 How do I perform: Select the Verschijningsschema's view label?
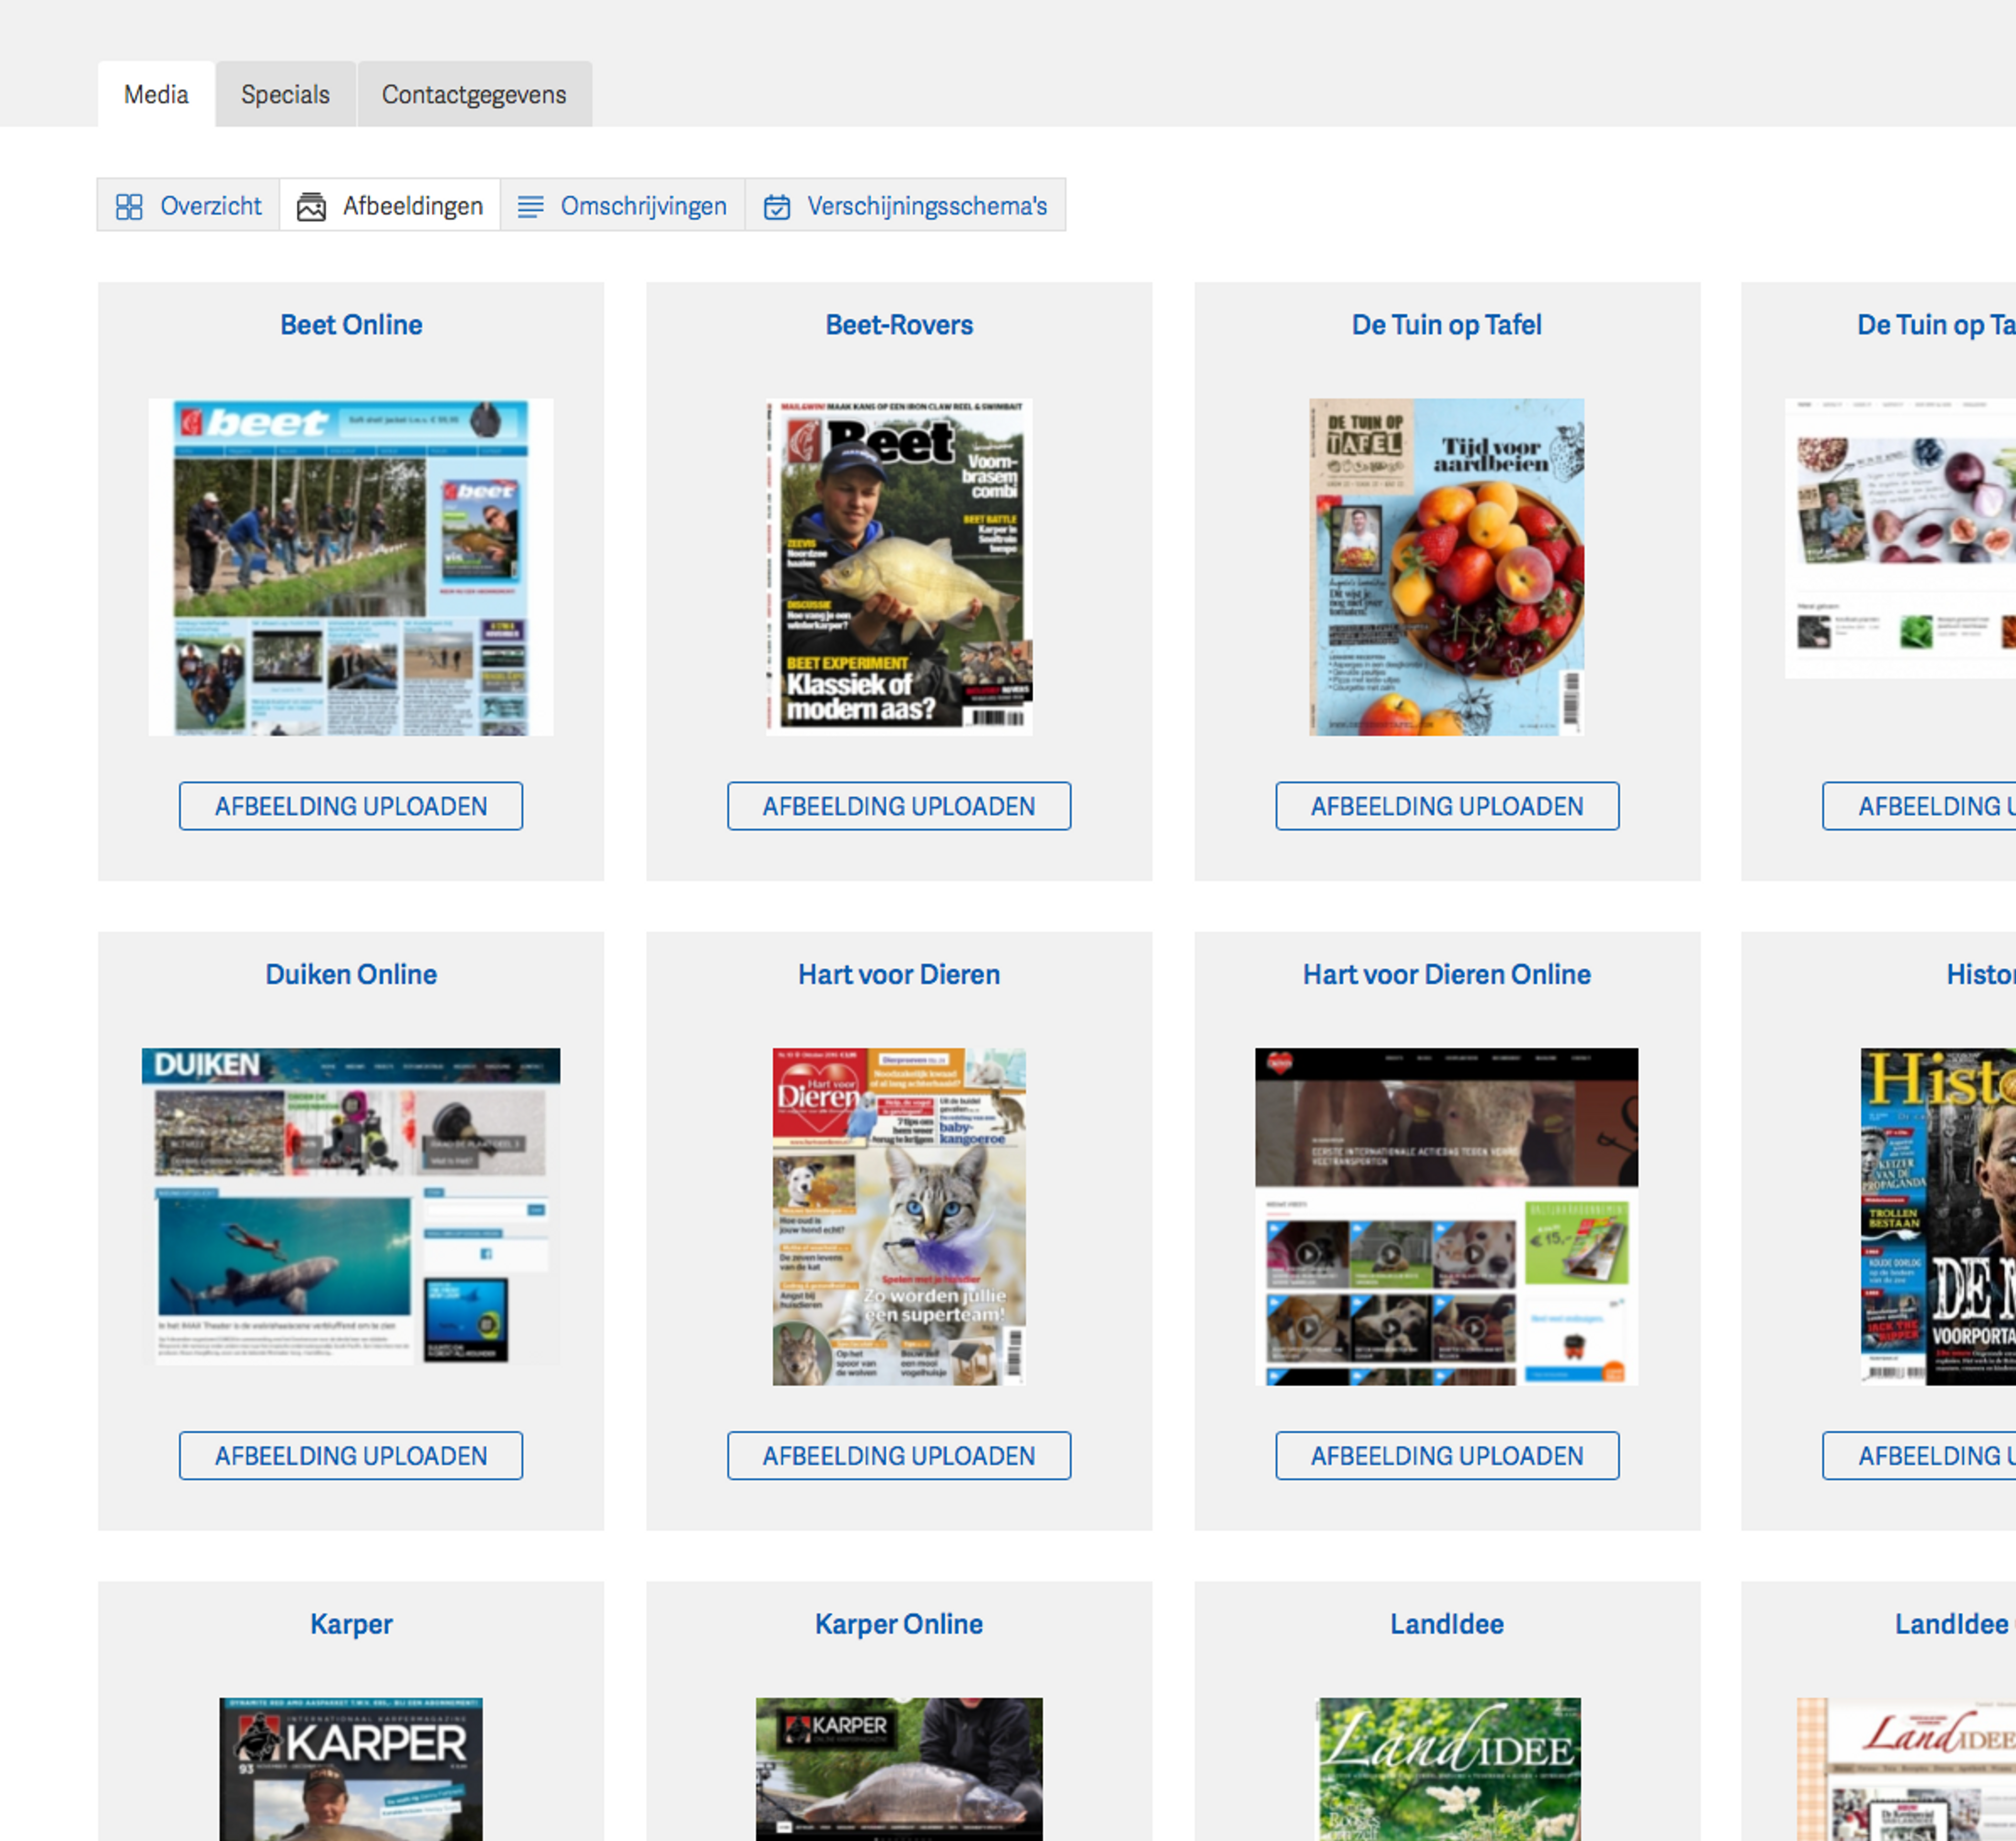(x=927, y=206)
